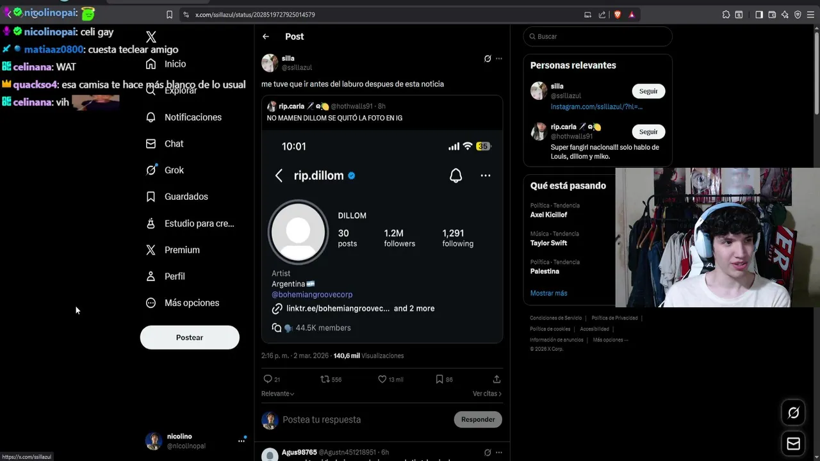Click the Responder button
Image resolution: width=820 pixels, height=461 pixels.
point(478,419)
